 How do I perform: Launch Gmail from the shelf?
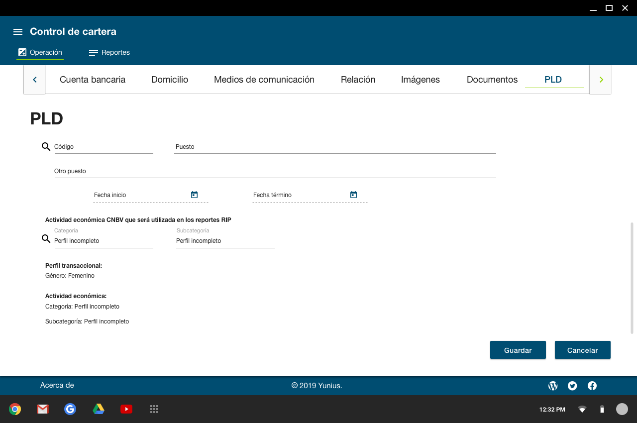click(x=43, y=409)
